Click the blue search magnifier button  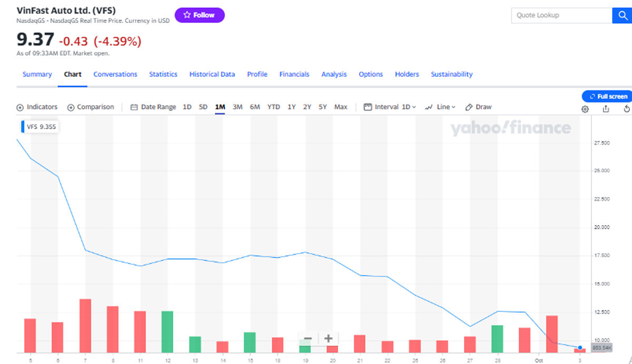click(x=621, y=15)
